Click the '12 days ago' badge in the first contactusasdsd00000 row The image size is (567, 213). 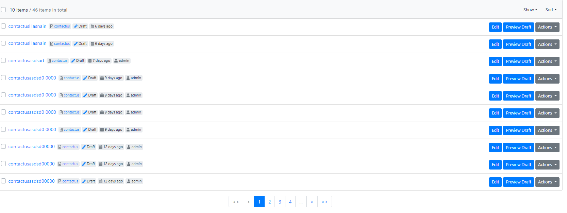111,147
